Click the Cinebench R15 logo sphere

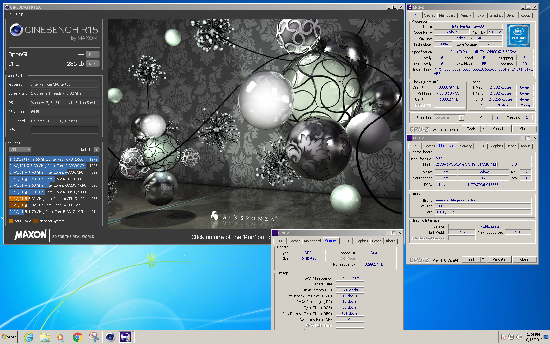pos(16,30)
